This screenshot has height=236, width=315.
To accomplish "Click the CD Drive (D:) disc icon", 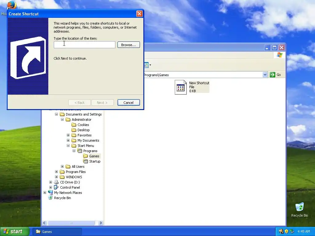I will point(56,182).
